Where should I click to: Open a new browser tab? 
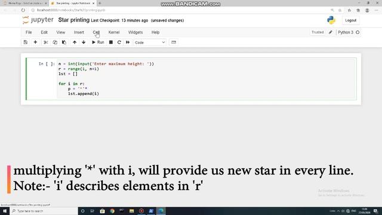[x=100, y=3]
